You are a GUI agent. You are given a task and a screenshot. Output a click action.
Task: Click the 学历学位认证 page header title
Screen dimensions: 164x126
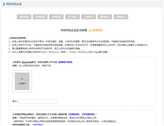click(x=14, y=4)
